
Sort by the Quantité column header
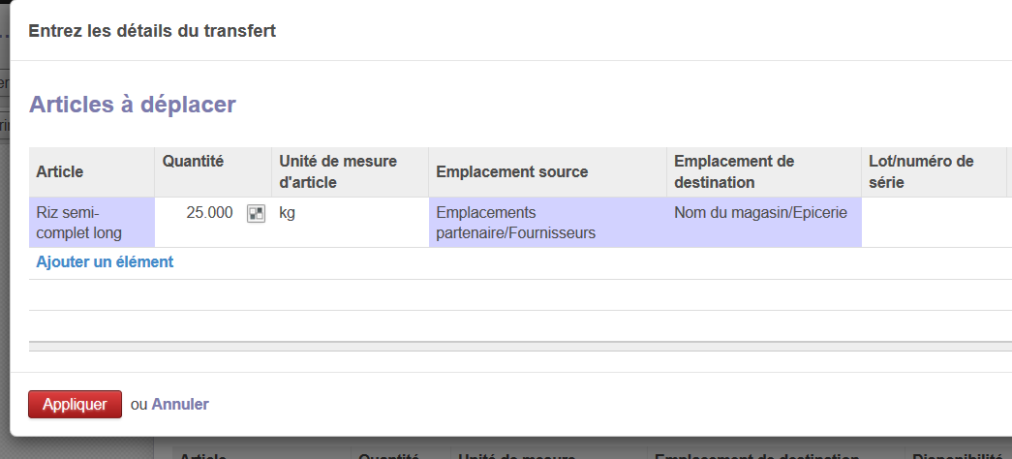coord(194,161)
